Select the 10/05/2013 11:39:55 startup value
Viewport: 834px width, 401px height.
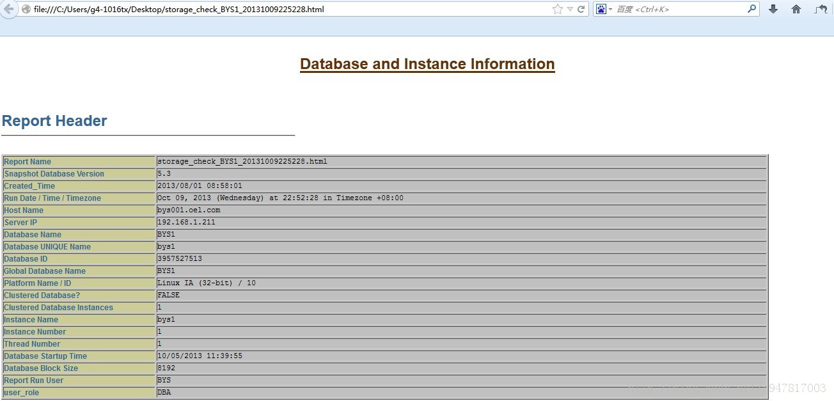[x=200, y=356]
